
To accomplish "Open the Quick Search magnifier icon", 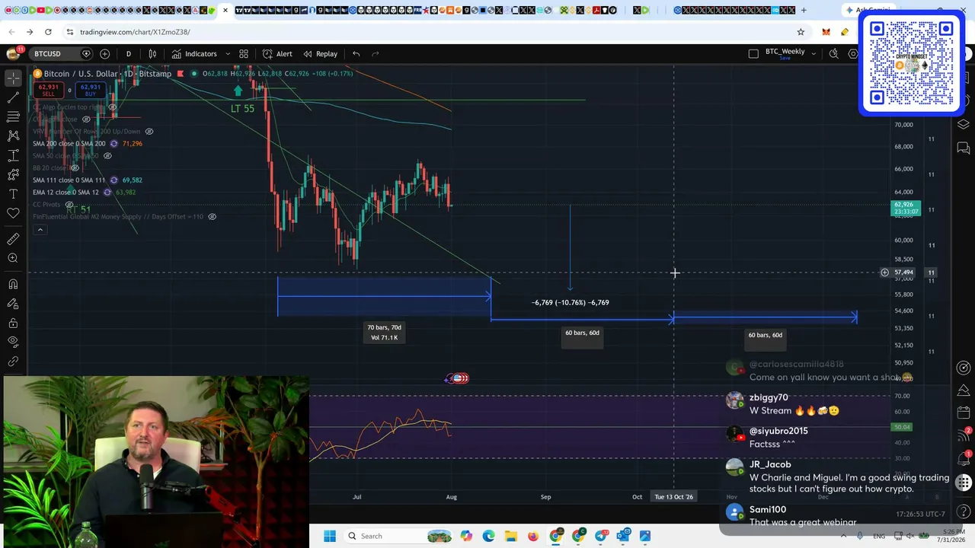I will (833, 54).
